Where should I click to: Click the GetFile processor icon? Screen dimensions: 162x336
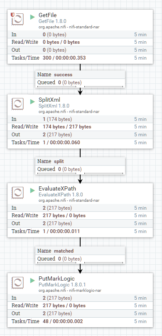click(x=18, y=19)
